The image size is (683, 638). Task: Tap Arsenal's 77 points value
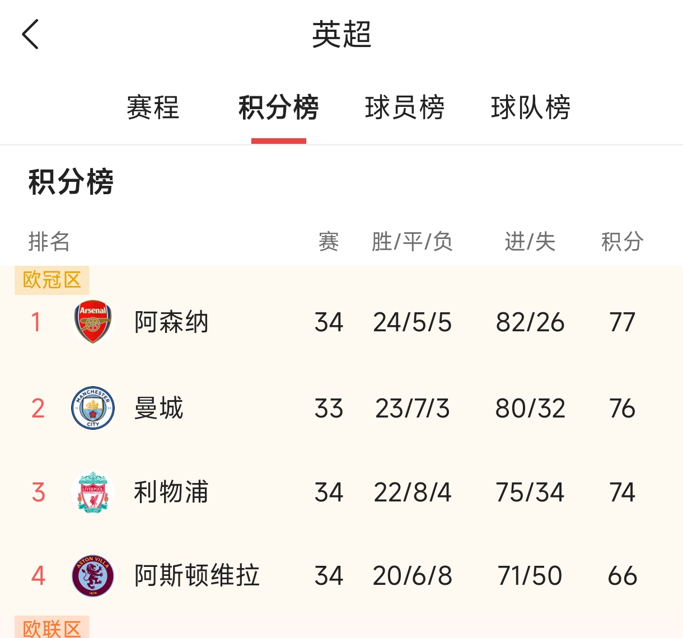tap(622, 322)
